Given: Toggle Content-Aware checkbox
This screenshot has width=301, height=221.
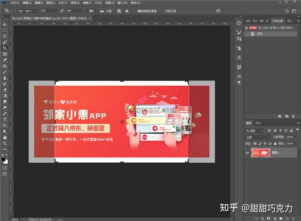Looking at the screenshot, I should [163, 11].
